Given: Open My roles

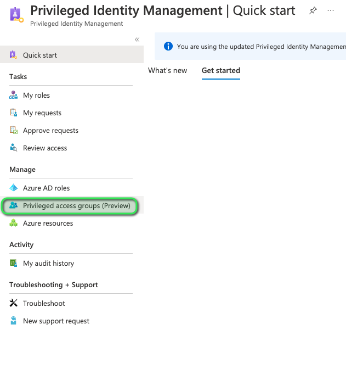Looking at the screenshot, I should [x=36, y=96].
